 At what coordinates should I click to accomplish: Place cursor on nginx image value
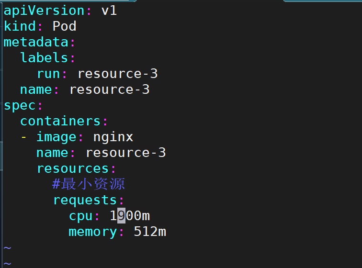113,137
